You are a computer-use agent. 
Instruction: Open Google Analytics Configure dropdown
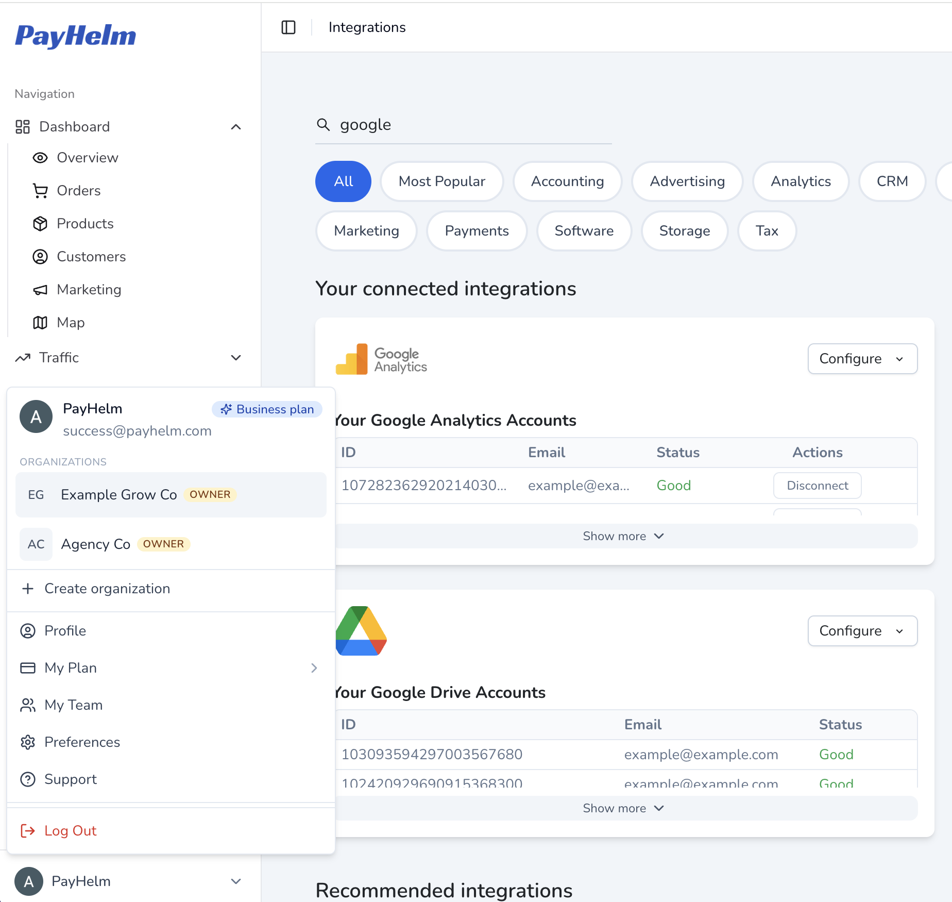(862, 359)
